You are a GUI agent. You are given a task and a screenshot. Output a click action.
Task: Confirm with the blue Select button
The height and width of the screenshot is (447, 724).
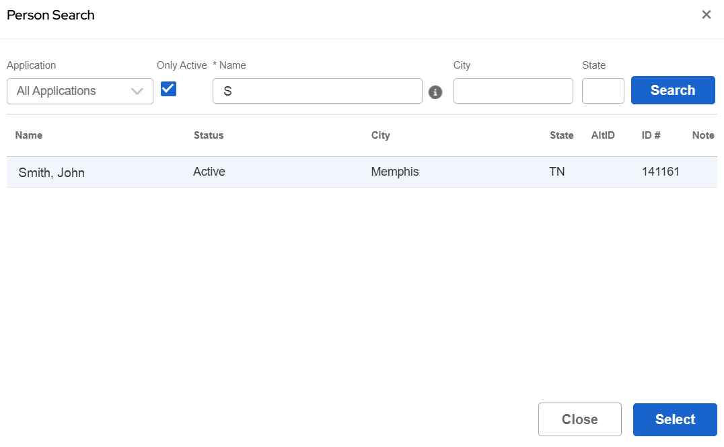coord(675,419)
